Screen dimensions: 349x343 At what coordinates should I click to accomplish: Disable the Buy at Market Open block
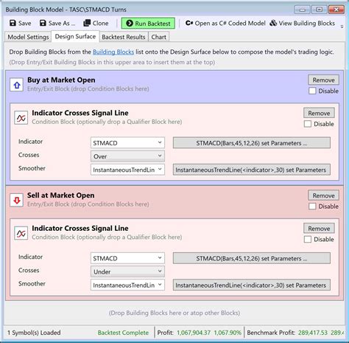coord(312,91)
